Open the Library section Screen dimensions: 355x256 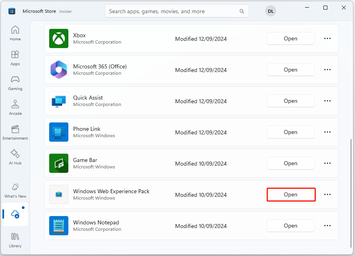(15, 240)
